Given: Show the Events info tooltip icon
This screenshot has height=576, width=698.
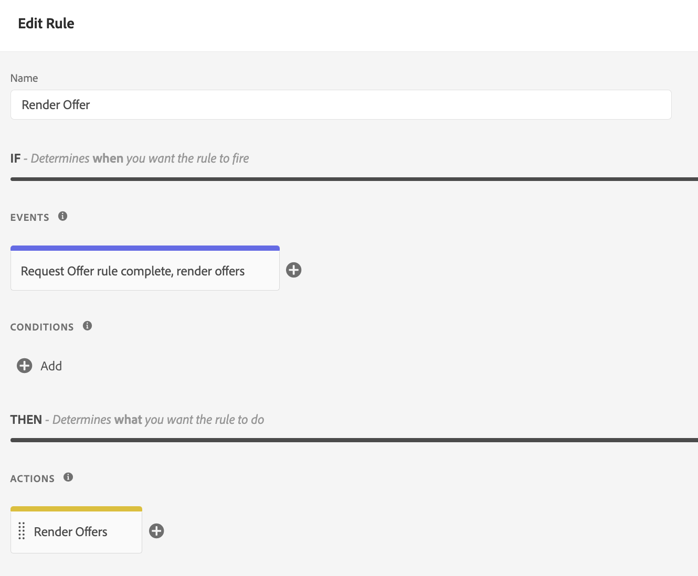Looking at the screenshot, I should pos(63,216).
